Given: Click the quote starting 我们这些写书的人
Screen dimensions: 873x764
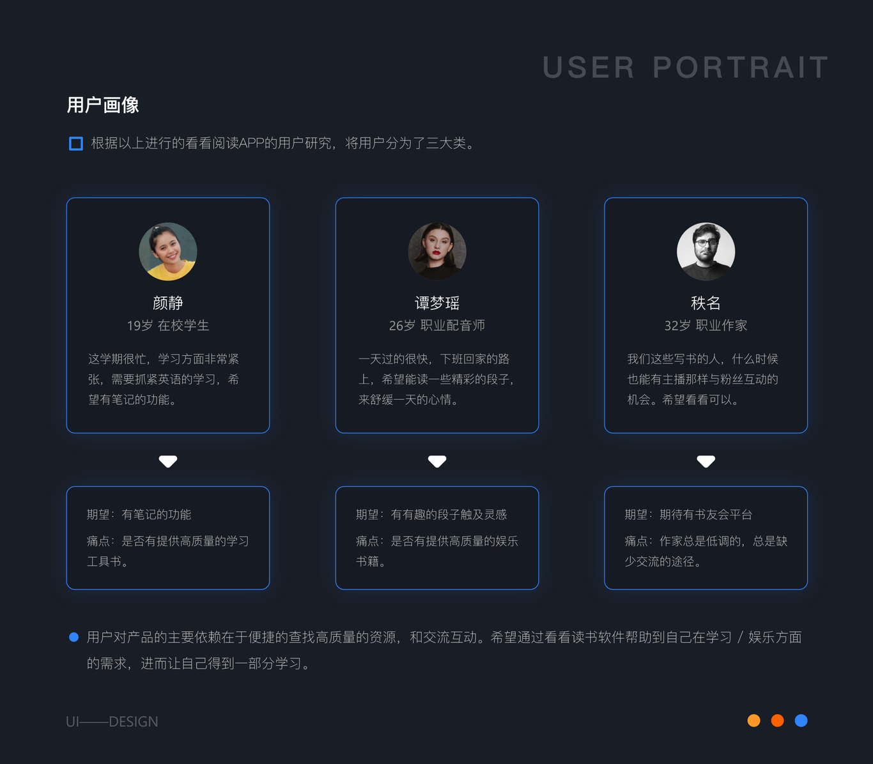Looking at the screenshot, I should (703, 379).
